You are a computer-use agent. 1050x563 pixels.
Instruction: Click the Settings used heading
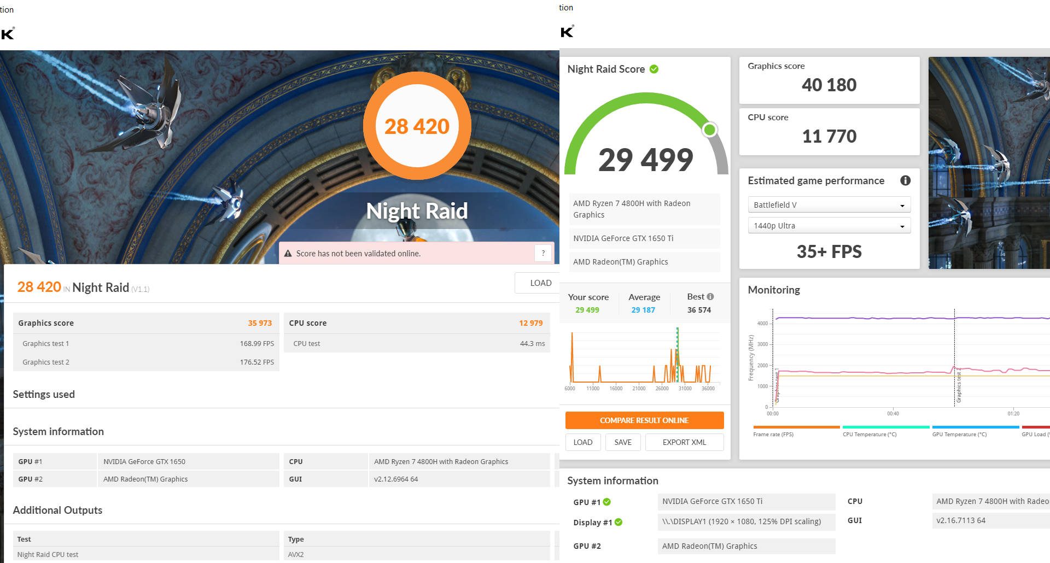(x=44, y=394)
